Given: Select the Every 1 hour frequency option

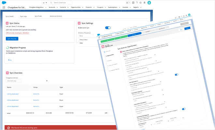Looking at the screenshot, I should tap(84, 40).
